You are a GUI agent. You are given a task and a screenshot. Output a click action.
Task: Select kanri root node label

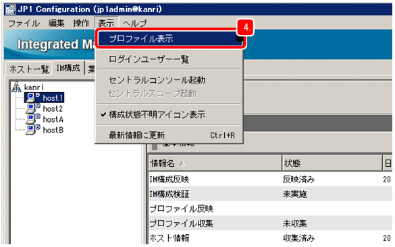34,87
